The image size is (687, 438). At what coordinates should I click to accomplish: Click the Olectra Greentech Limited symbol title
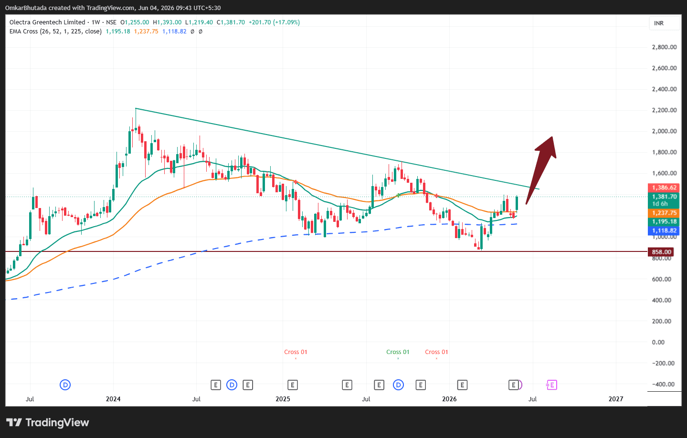coord(47,22)
